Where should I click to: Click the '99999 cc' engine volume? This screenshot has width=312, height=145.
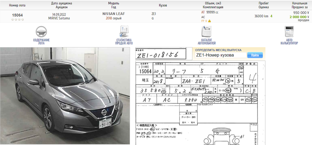click(212, 12)
